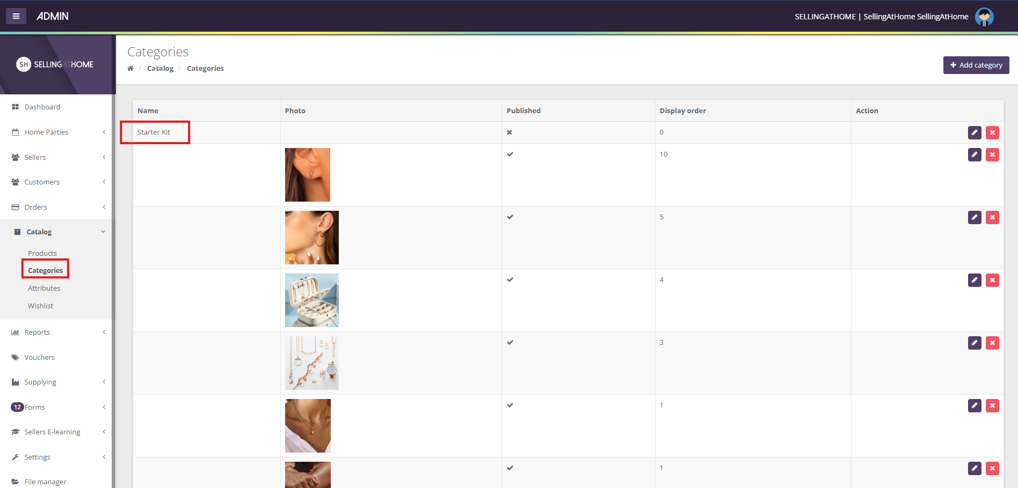Open Products under Catalog

(42, 253)
